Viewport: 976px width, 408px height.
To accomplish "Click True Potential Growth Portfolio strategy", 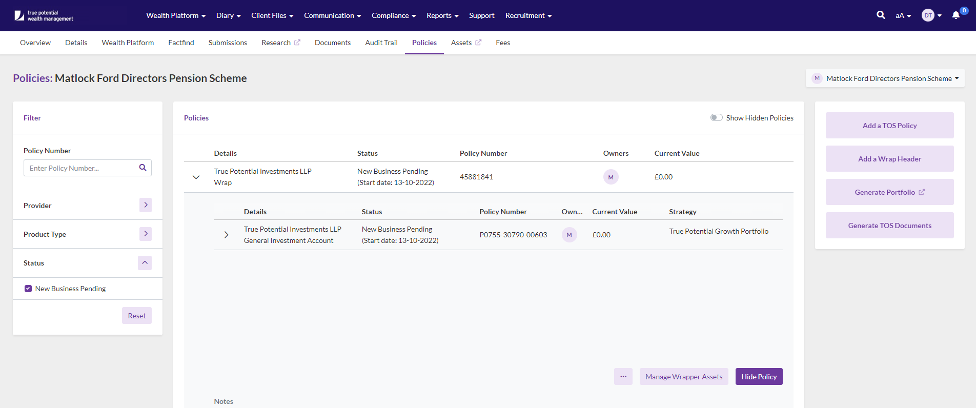I will pyautogui.click(x=719, y=231).
